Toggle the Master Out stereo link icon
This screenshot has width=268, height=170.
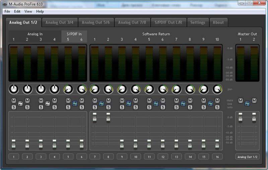(247, 104)
